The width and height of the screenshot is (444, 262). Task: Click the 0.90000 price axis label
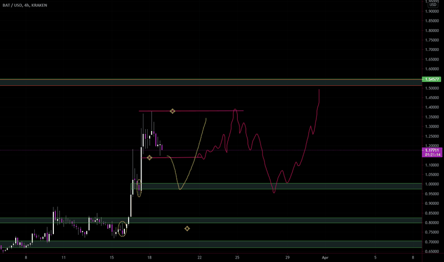point(432,203)
